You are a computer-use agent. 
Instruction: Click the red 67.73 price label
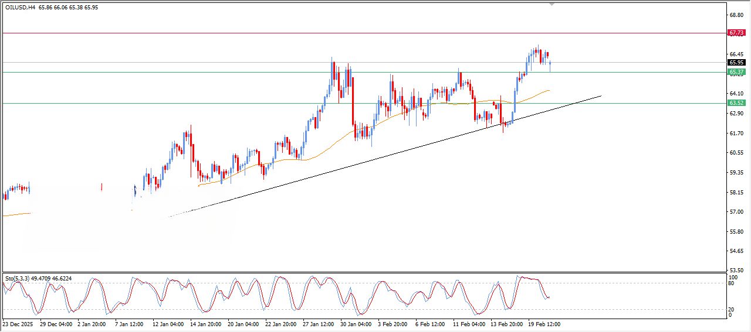tap(736, 33)
